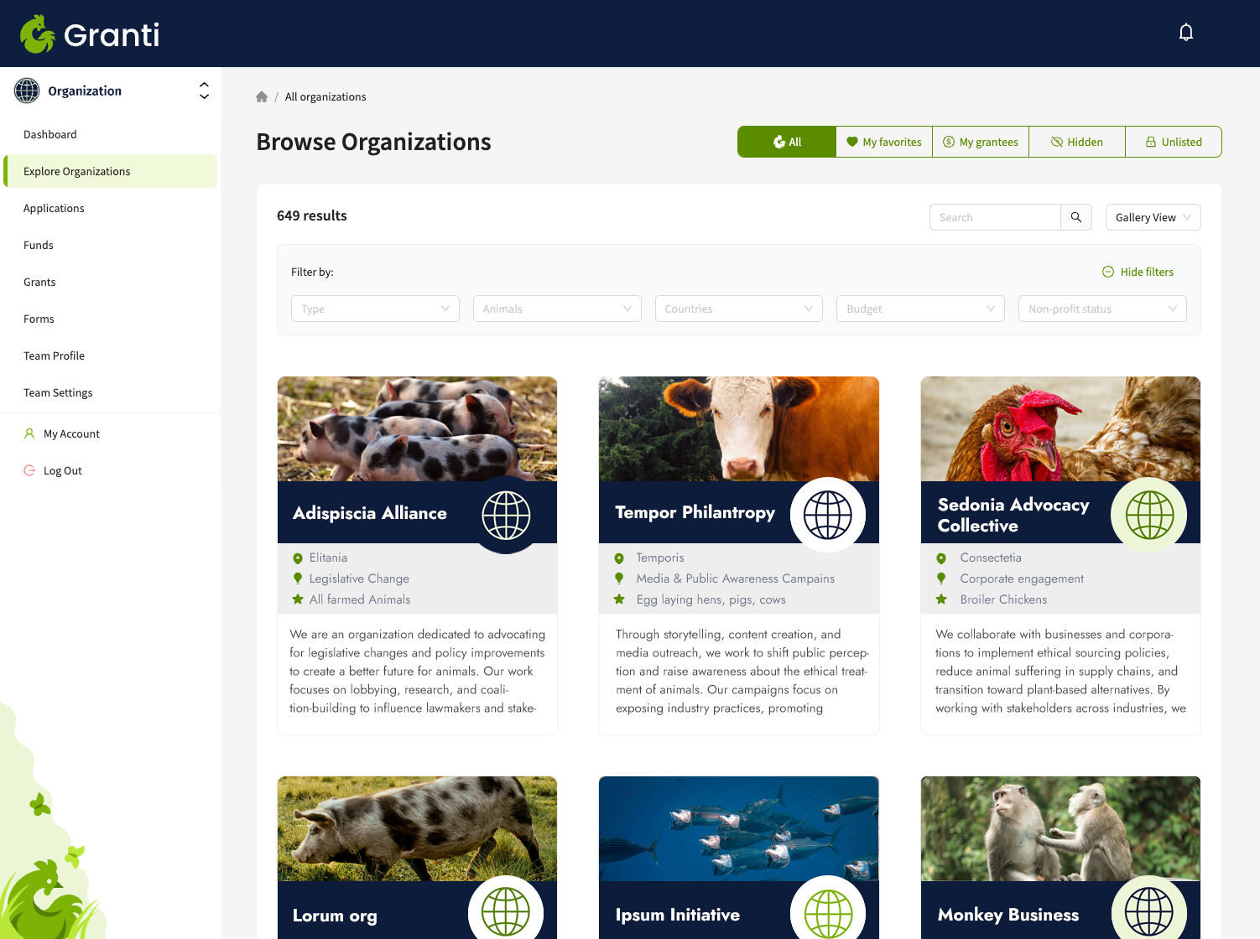The height and width of the screenshot is (939, 1260).
Task: Select the heart icon on My favorites tab
Action: click(x=851, y=142)
